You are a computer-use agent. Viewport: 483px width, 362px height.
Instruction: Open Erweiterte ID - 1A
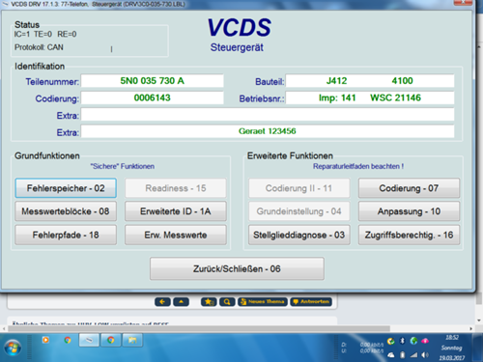(x=176, y=211)
